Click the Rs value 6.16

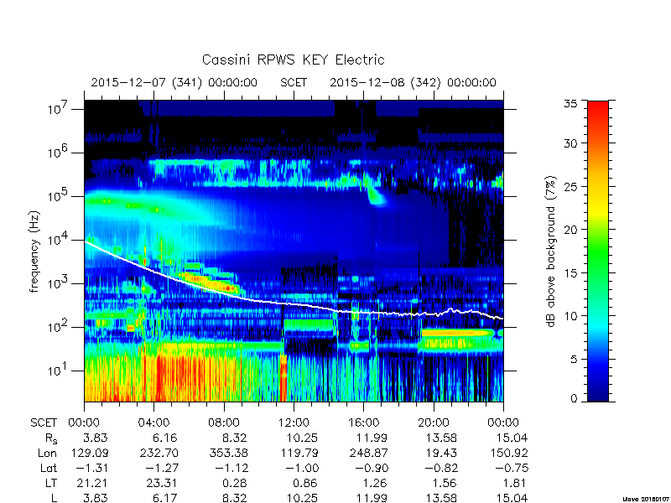(164, 438)
